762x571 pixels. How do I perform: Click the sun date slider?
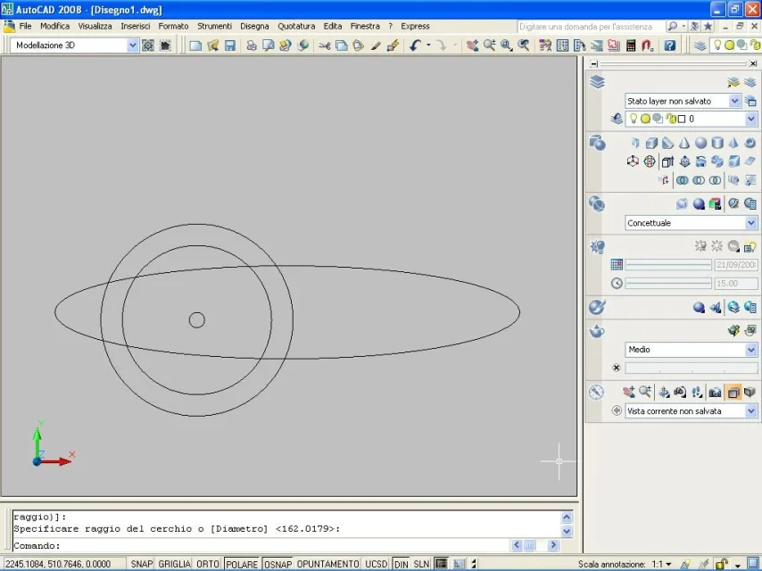(x=668, y=265)
